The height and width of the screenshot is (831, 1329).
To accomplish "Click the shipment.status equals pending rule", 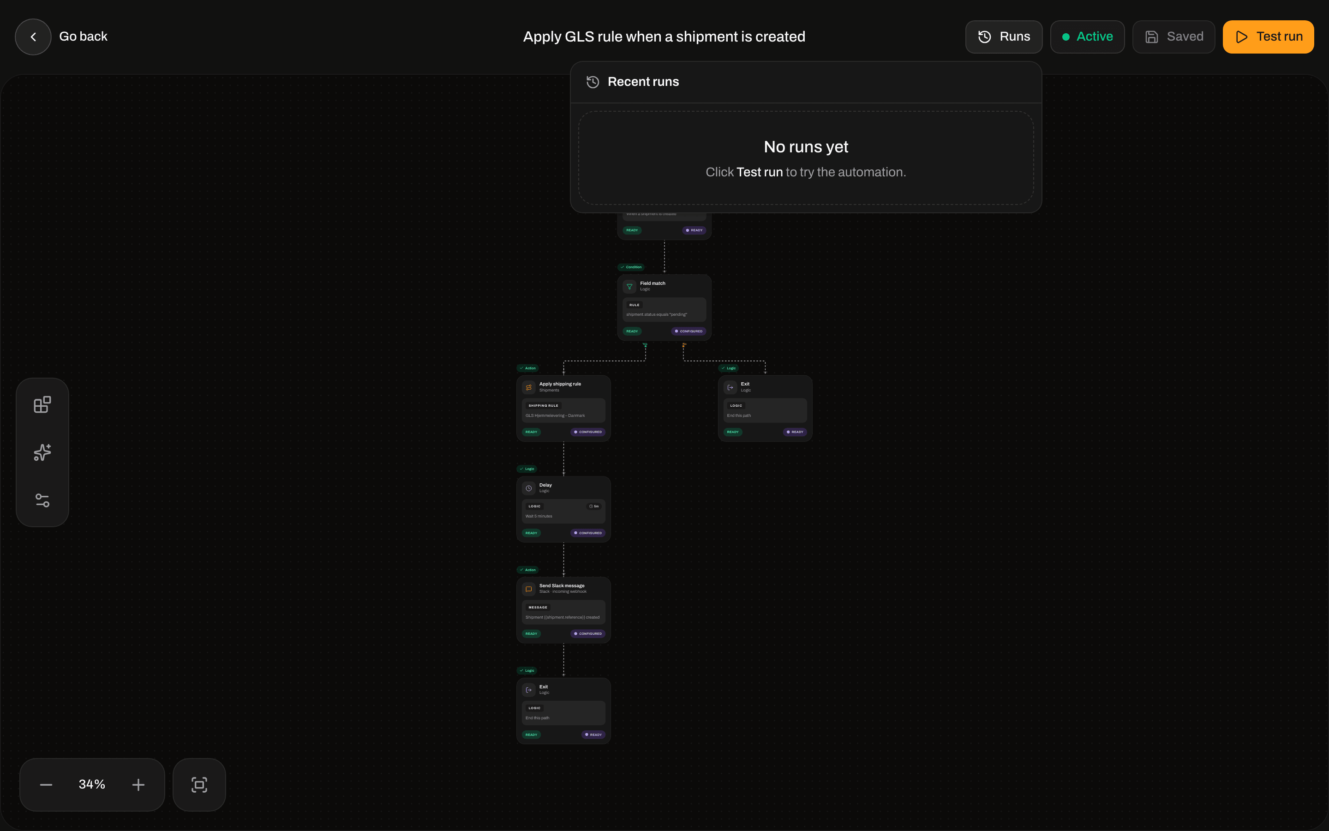I will click(x=656, y=314).
